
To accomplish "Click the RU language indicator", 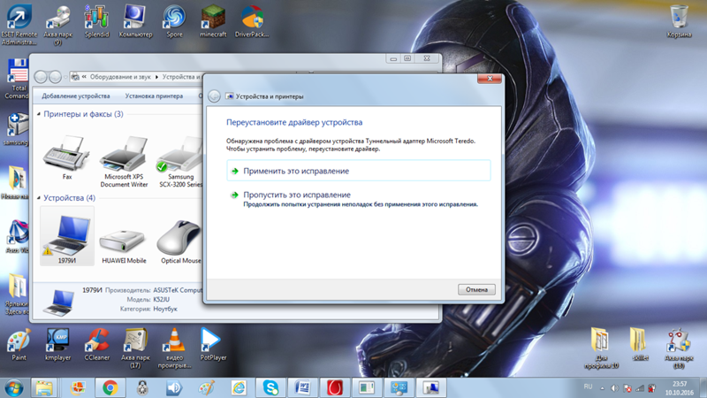I will [588, 387].
